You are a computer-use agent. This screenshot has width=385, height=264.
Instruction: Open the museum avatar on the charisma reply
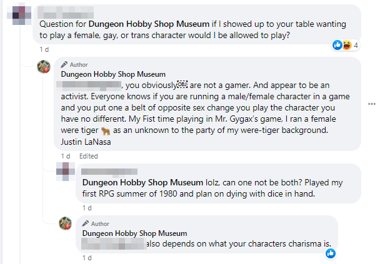66,225
